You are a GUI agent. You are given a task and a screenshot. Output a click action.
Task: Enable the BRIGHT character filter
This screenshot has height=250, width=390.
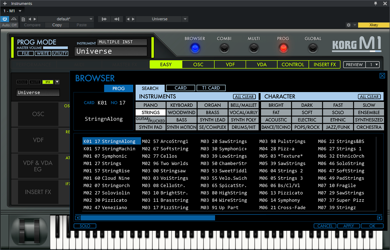[276, 105]
